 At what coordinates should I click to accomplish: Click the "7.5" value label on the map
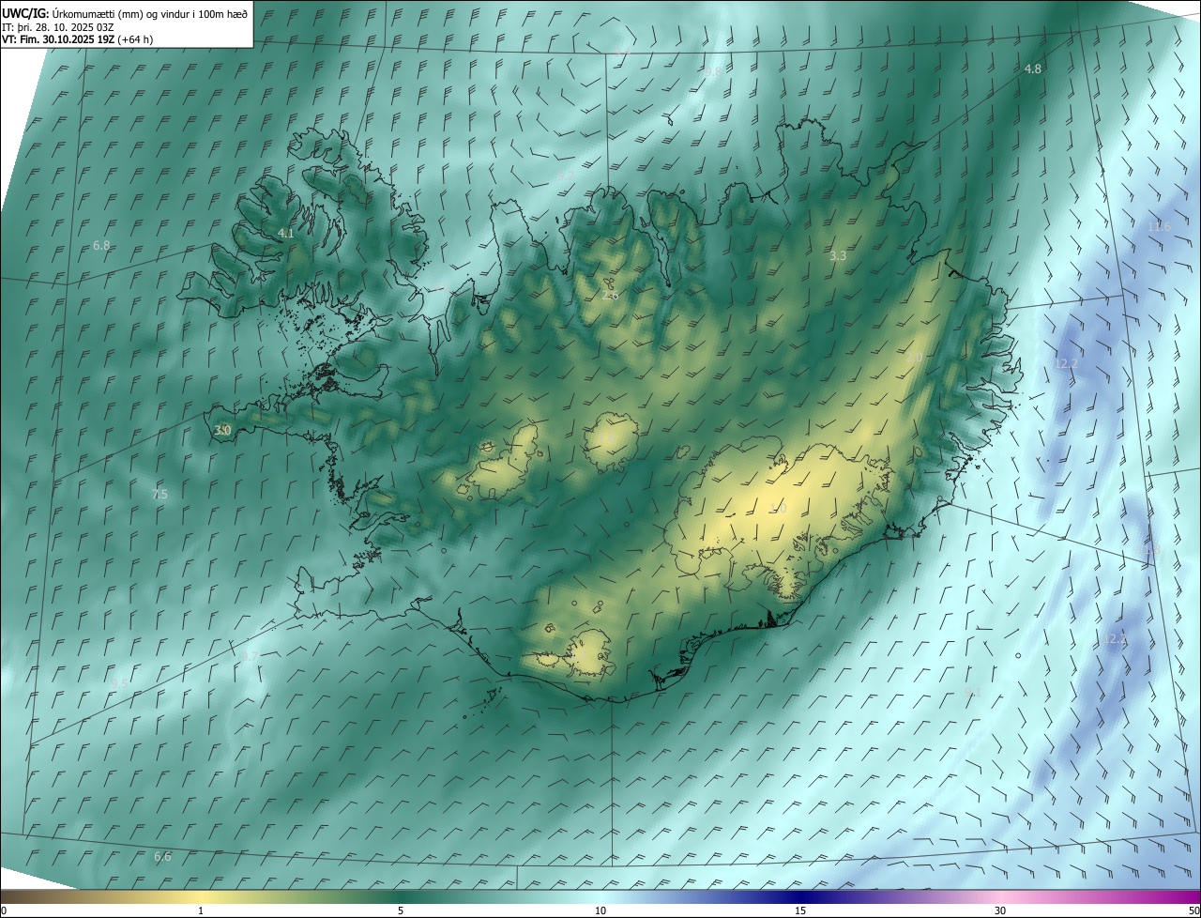[160, 495]
